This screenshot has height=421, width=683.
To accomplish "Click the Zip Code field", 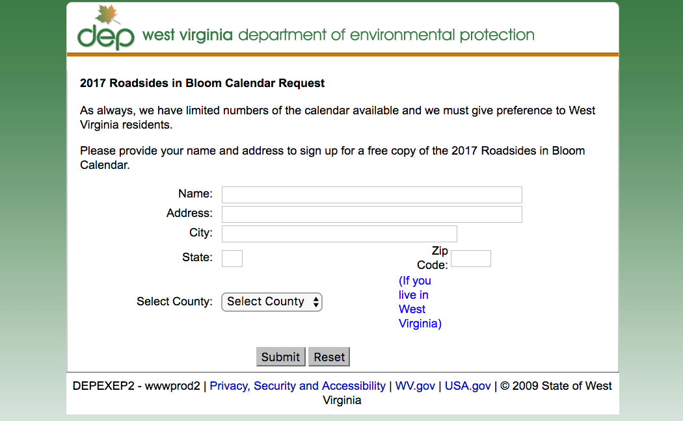I will click(x=471, y=259).
